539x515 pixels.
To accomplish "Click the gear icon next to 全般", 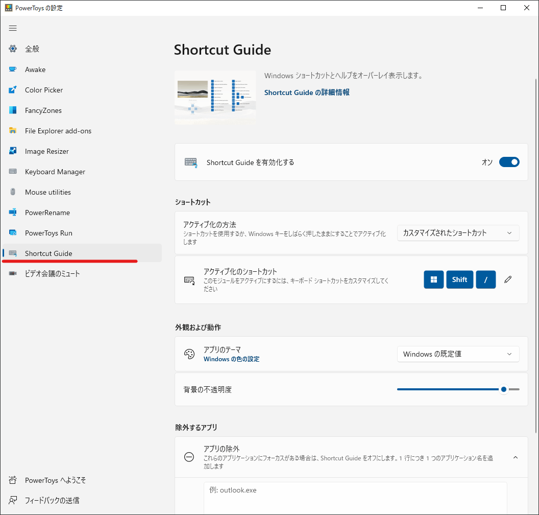I will click(x=13, y=49).
